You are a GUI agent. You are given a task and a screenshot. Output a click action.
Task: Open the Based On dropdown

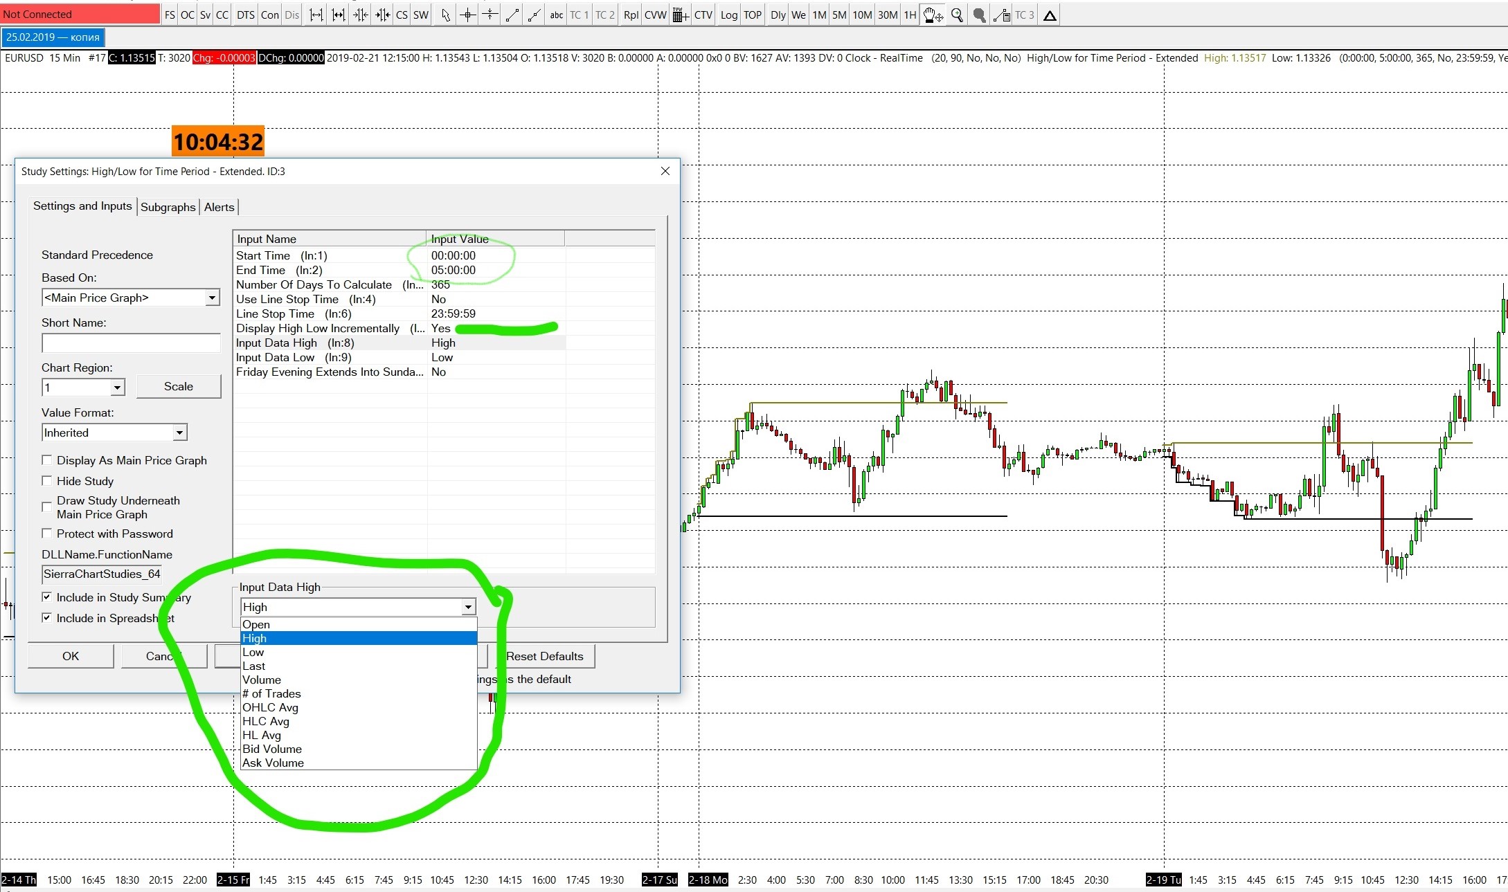[212, 298]
